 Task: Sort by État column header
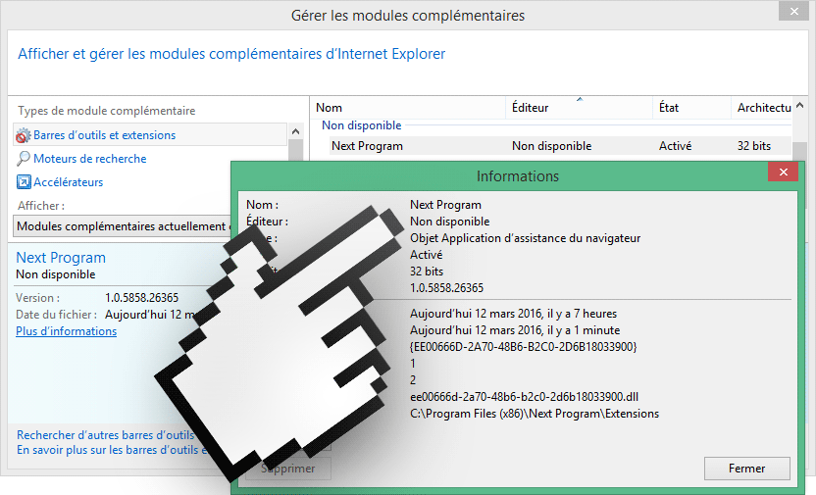[x=691, y=108]
